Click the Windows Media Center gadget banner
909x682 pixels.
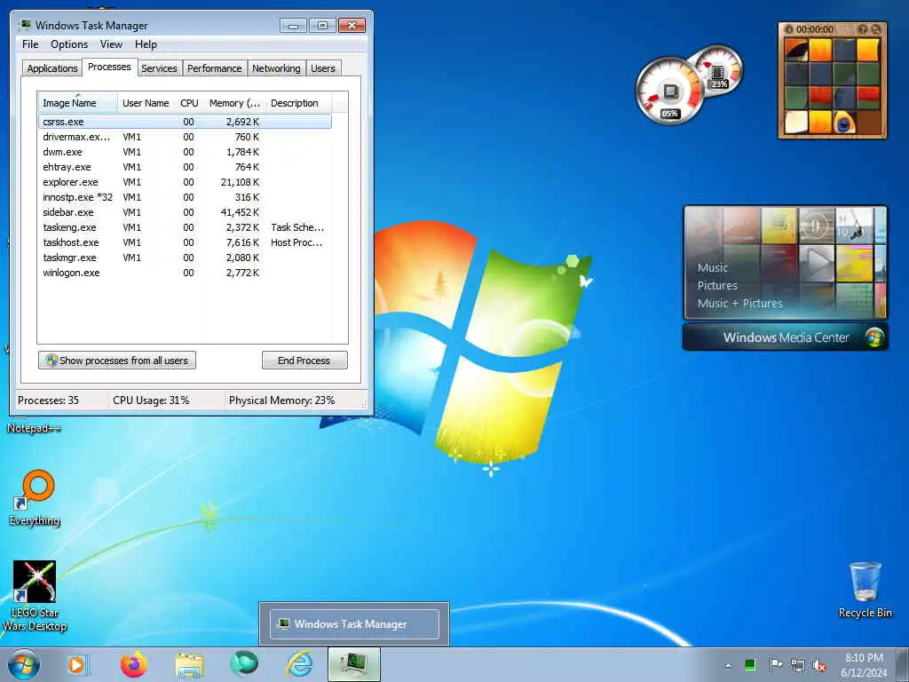point(785,337)
